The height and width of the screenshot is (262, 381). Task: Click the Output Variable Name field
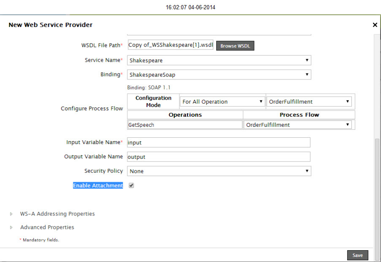point(219,157)
